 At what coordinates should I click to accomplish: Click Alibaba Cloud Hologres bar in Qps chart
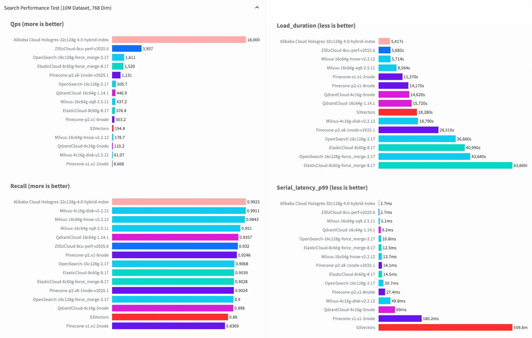[x=179, y=40]
